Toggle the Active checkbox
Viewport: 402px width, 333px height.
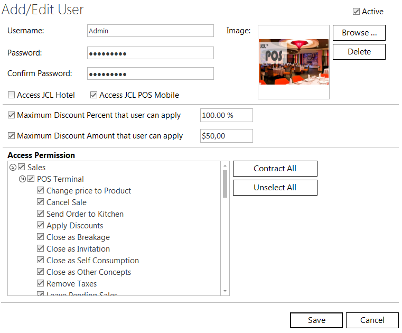(356, 12)
